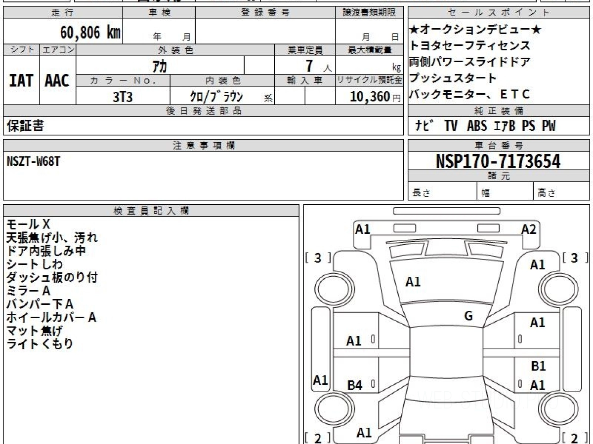Viewport: 593px width, 444px height.
Task: Click the PS equipment entry
Action: 528,126
